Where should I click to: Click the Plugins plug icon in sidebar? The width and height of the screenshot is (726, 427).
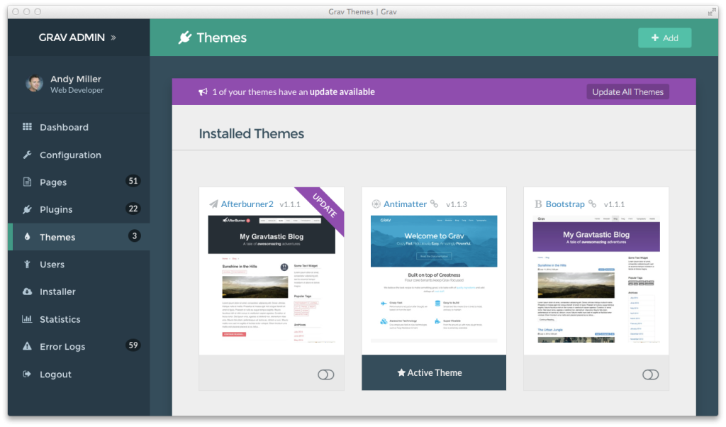(28, 209)
